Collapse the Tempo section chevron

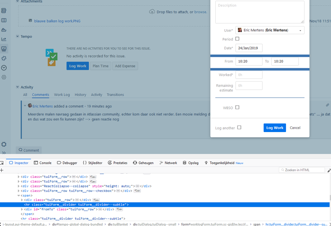click(x=17, y=36)
